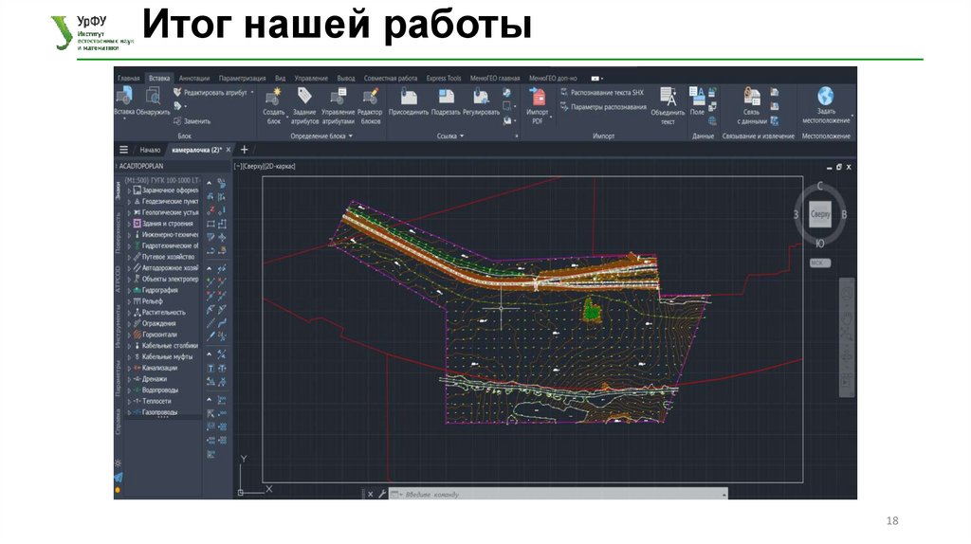This screenshot has width=971, height=544.
Task: Open the Импорт PDF dropdown arrow
Action: pos(551,116)
